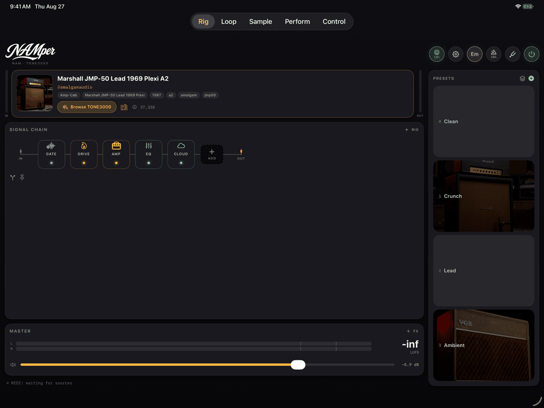544x408 pixels.
Task: Open the metronome tempo button
Action: pyautogui.click(x=494, y=54)
